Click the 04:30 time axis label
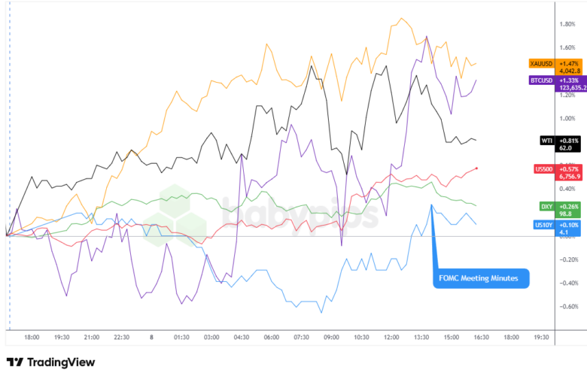The width and height of the screenshot is (587, 379). pyautogui.click(x=240, y=338)
